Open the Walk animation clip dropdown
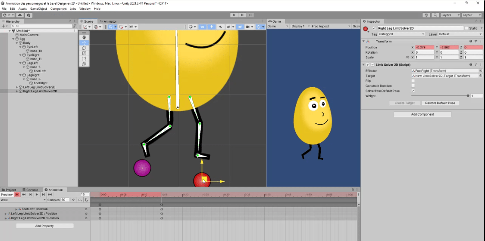Viewport: 485px width, 241px height. coord(22,200)
